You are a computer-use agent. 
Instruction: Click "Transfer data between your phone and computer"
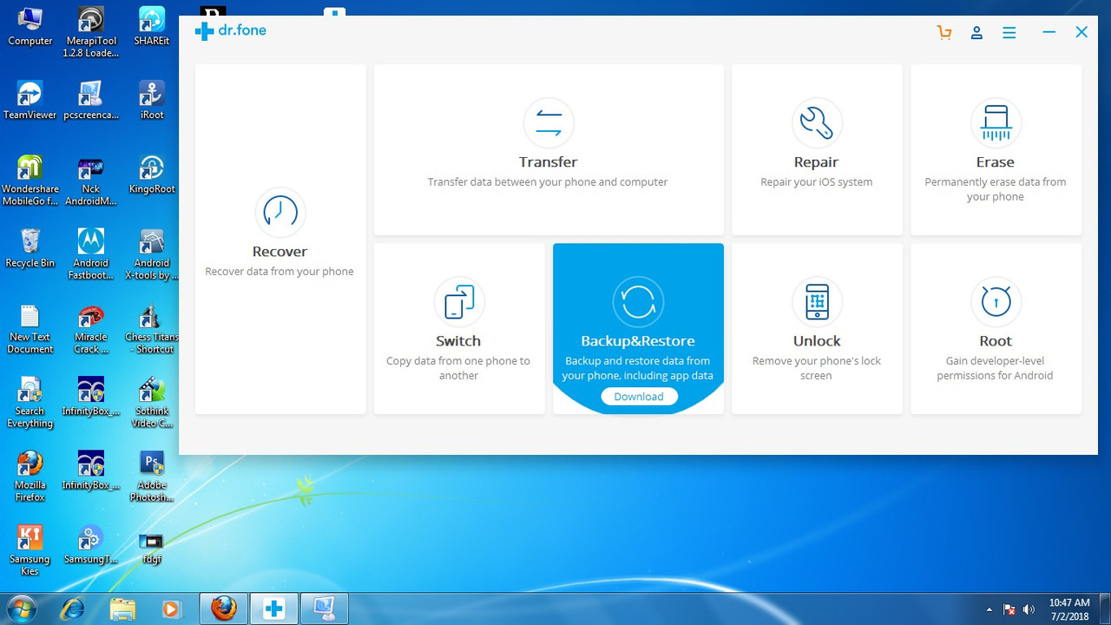pos(548,182)
